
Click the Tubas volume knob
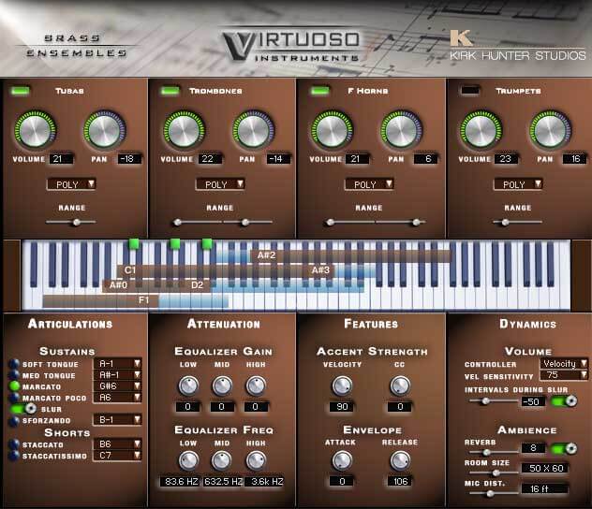(x=35, y=130)
